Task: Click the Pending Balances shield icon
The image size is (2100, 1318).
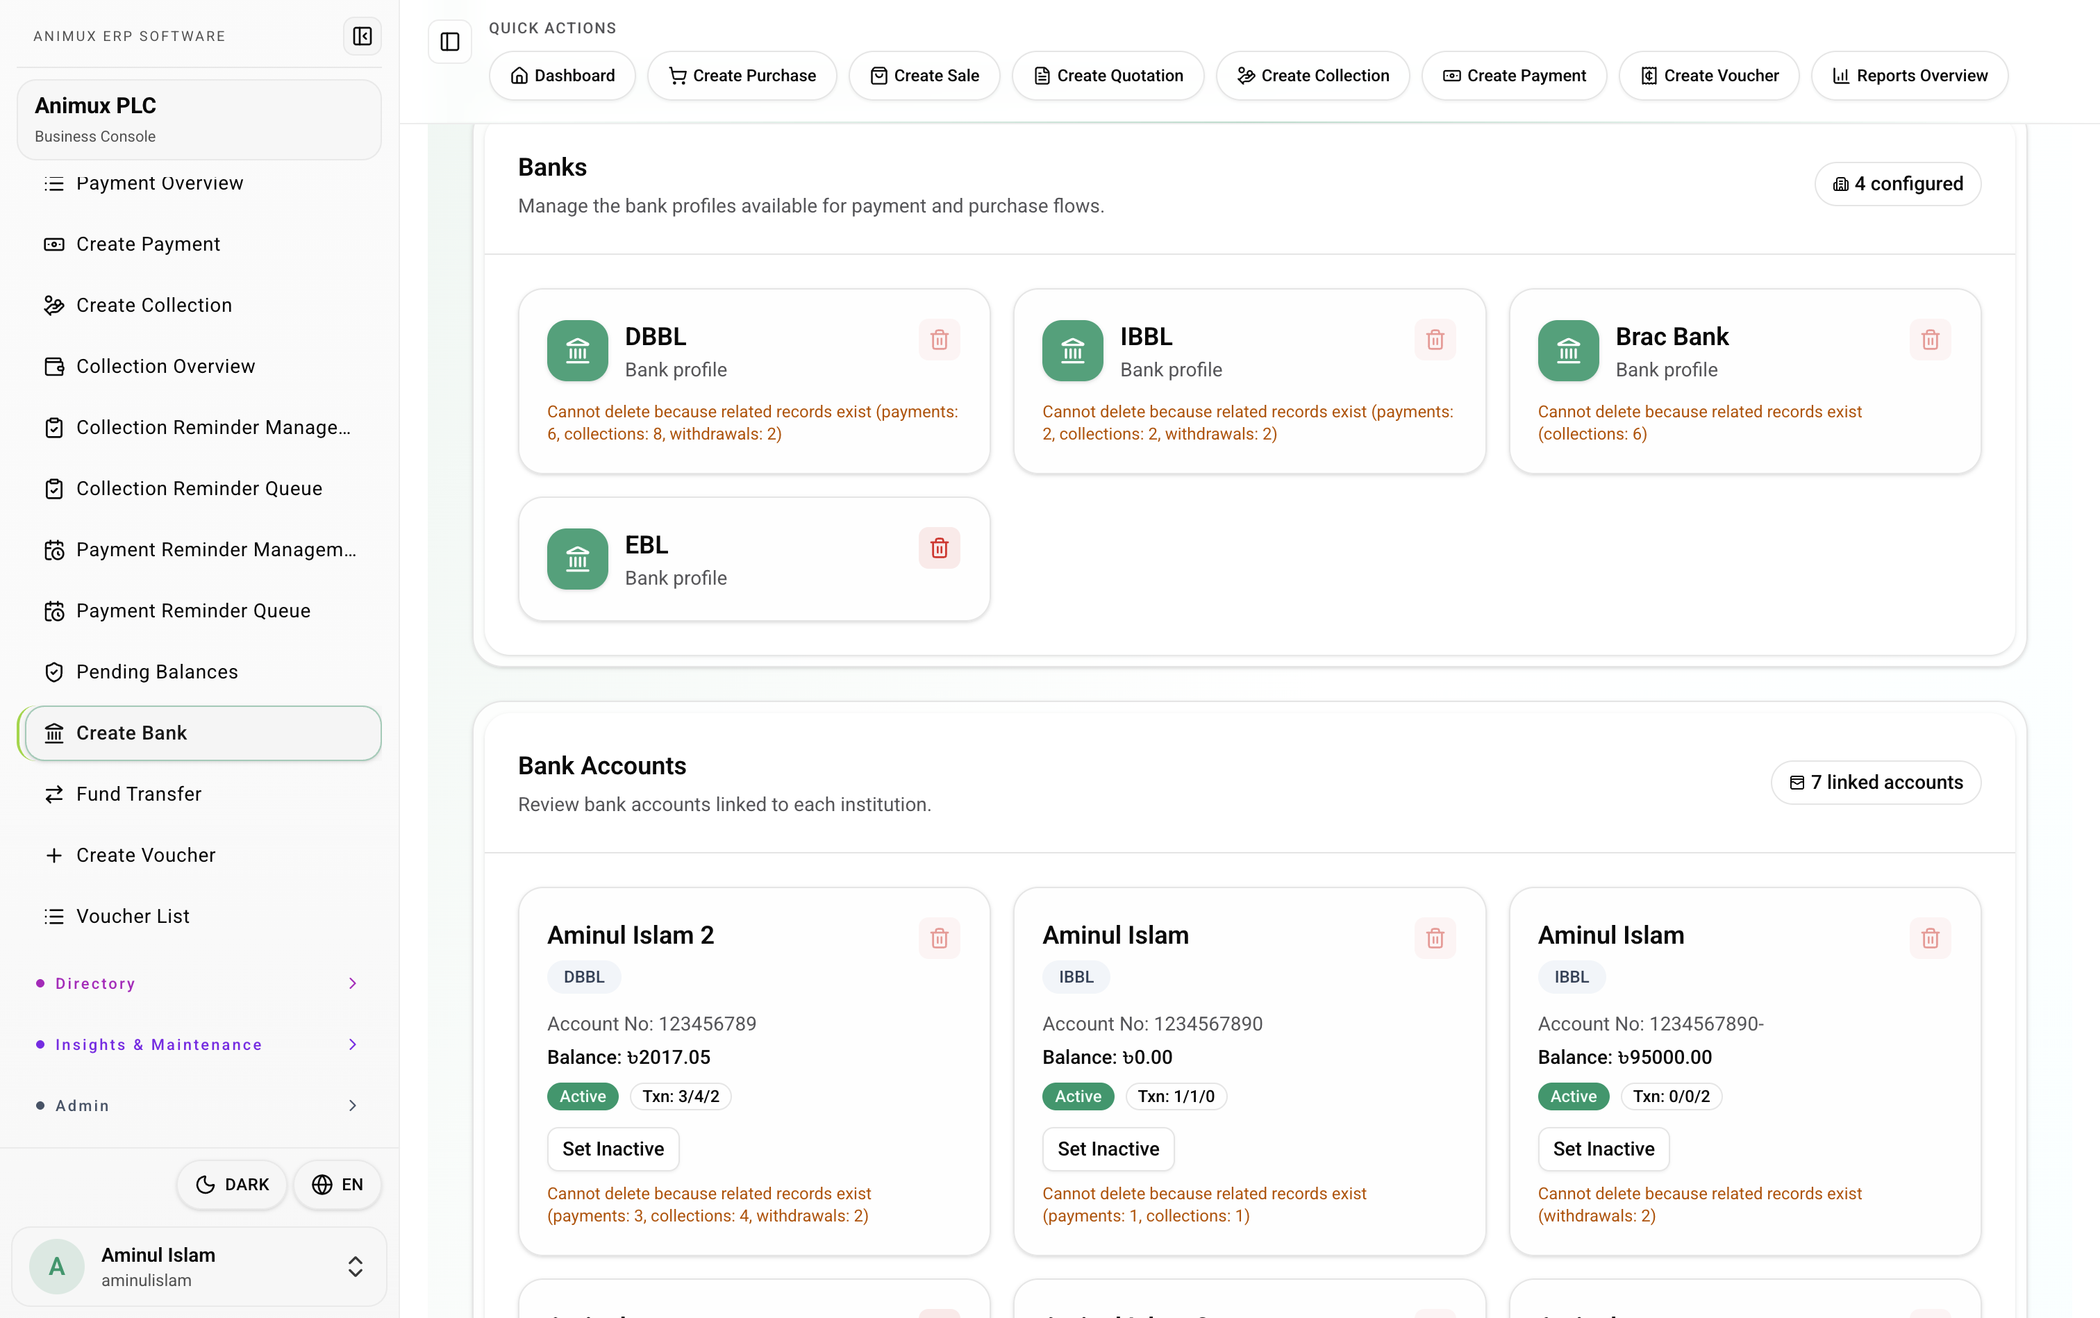Action: click(54, 672)
